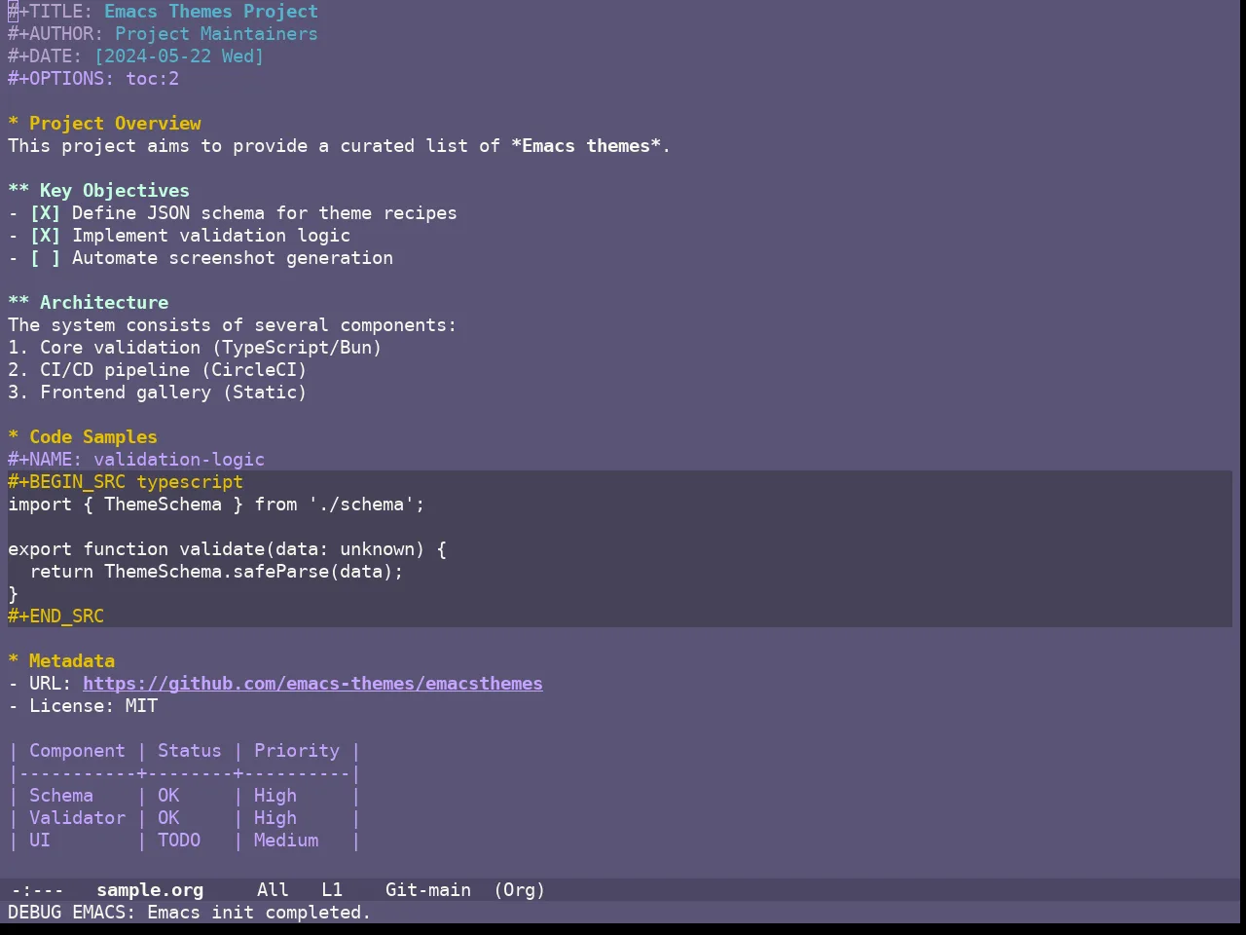
Task: Click the DEBUG EMACS echo area message
Action: click(x=189, y=913)
